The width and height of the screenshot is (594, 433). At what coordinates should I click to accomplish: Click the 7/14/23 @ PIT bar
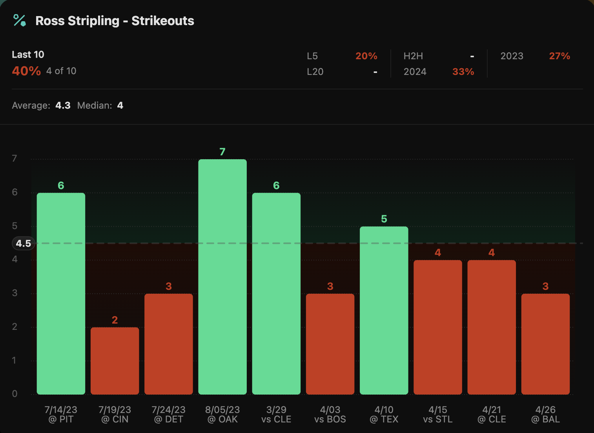coord(61,293)
